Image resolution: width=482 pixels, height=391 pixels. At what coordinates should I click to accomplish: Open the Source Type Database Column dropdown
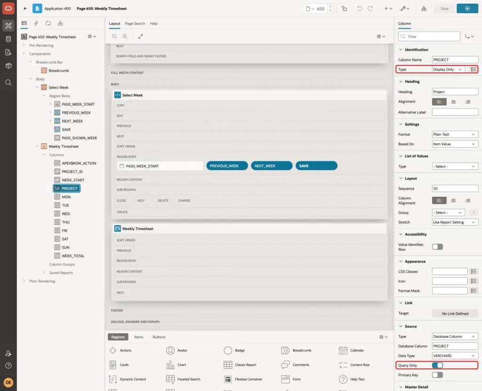click(455, 336)
